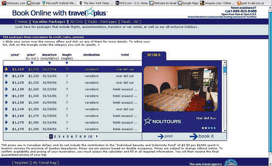Click arrow icon of $1,169 row
Viewport: 272px width, 166px height.
click(6, 116)
